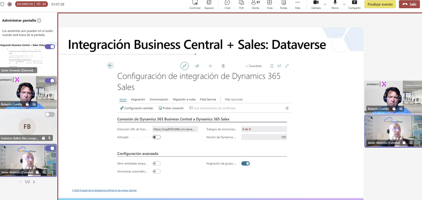Screen dimensions: 422x200
Task: Open the Más options menu
Action: (298, 4)
